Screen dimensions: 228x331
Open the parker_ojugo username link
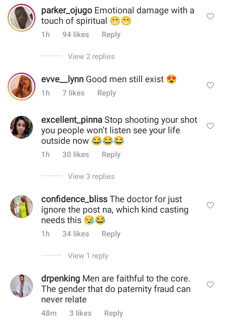click(x=67, y=10)
